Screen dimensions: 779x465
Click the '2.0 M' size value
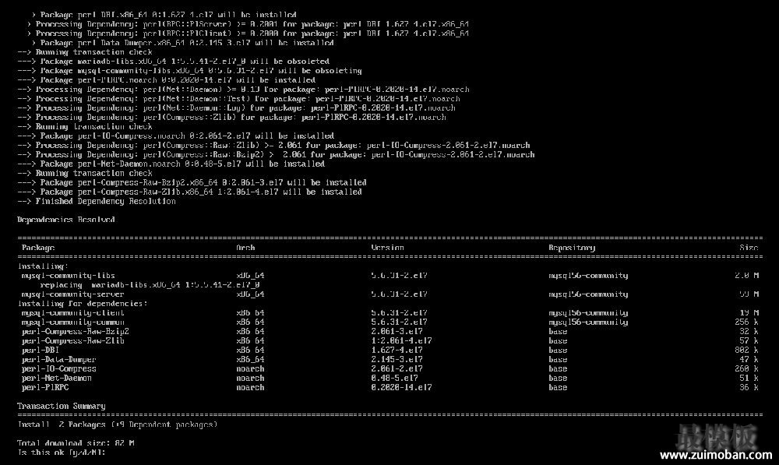coord(747,275)
